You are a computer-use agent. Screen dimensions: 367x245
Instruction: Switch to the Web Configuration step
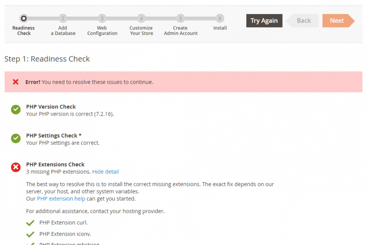[x=102, y=18]
